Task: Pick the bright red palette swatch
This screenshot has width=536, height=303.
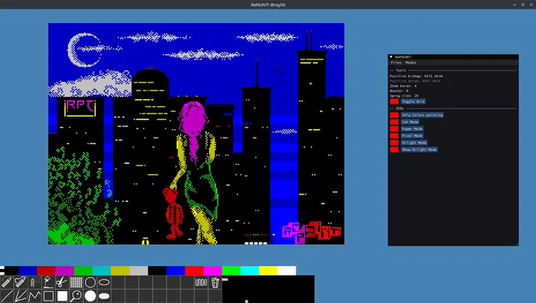Action: [x=194, y=271]
